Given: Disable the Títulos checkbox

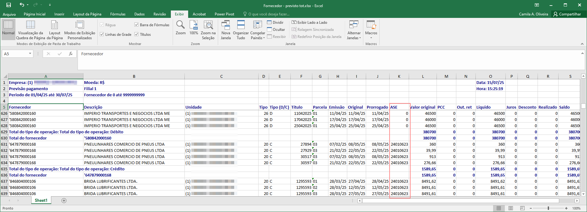Looking at the screenshot, I should pyautogui.click(x=136, y=34).
